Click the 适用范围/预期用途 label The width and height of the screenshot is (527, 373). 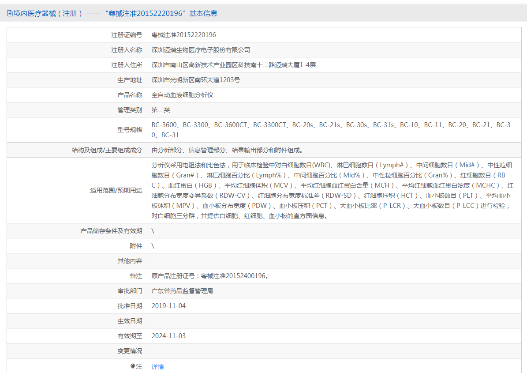click(x=116, y=190)
